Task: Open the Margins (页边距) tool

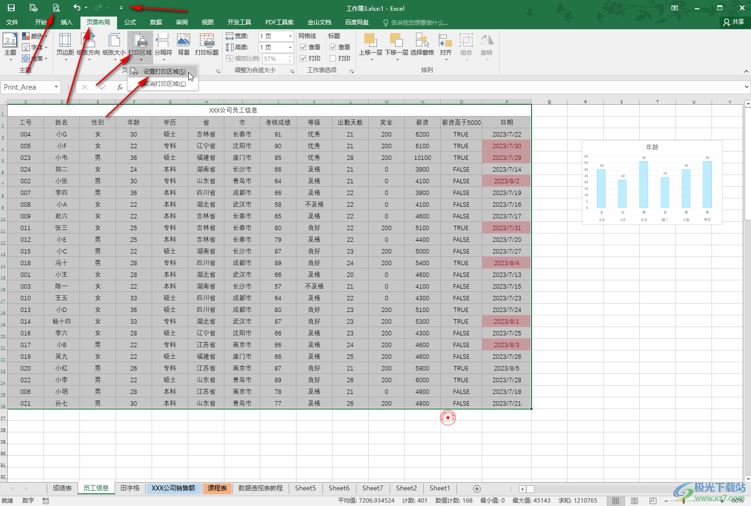Action: (65, 47)
